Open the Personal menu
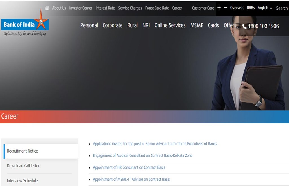Viewport: 289px width, 186px height. point(89,25)
